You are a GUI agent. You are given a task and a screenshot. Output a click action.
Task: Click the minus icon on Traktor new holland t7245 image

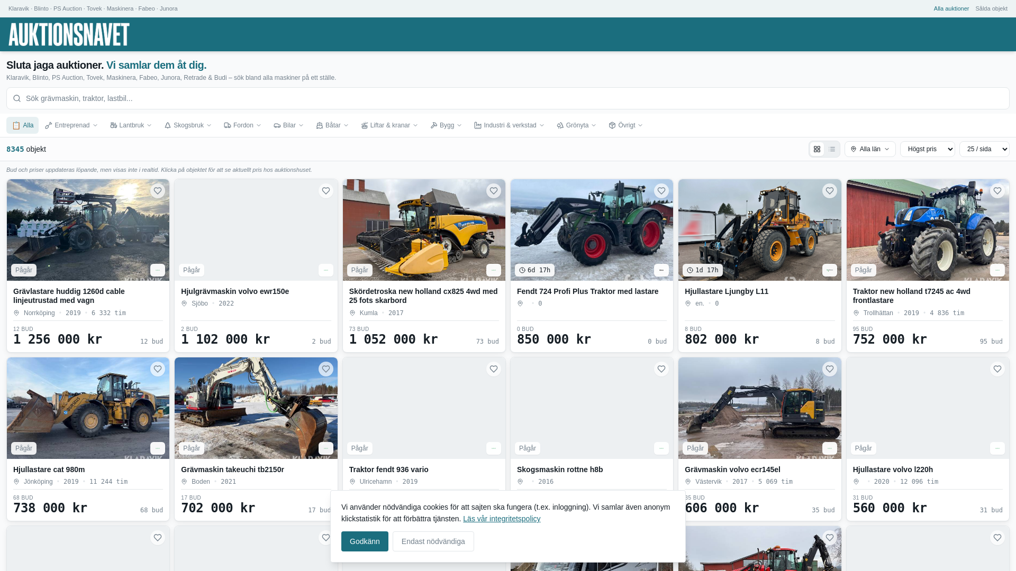(997, 270)
